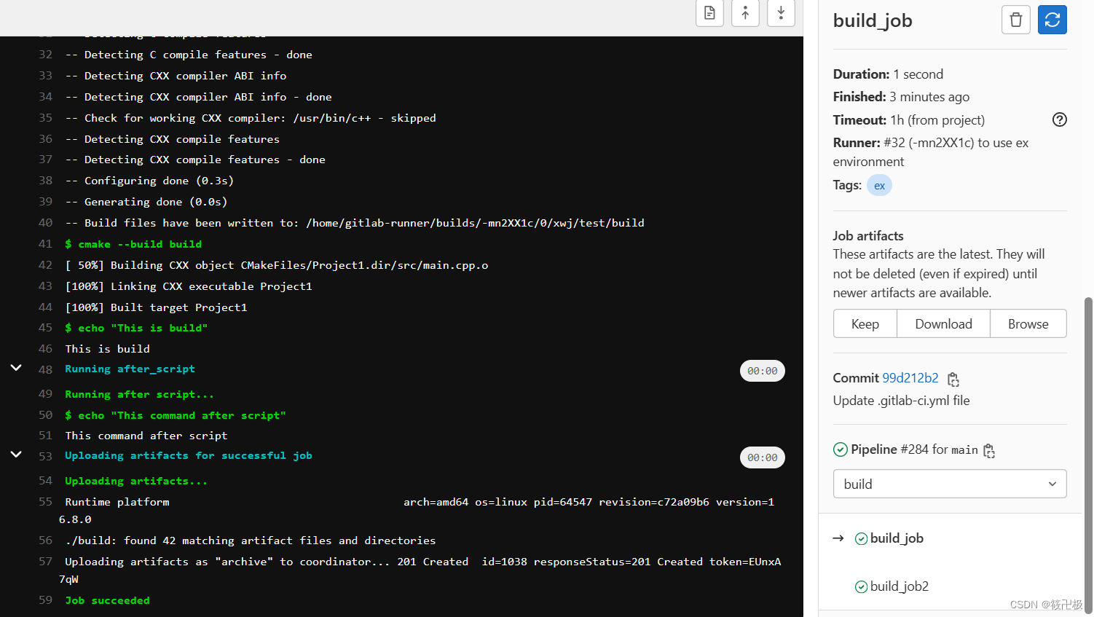Screen dimensions: 1094x617
Task: Keep the job artifacts
Action: point(865,324)
